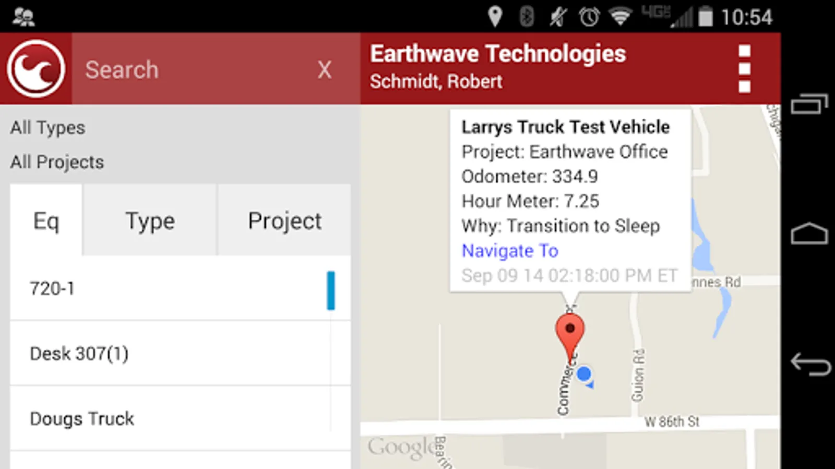Viewport: 835px width, 469px height.
Task: Click the Navigate To link
Action: [510, 251]
